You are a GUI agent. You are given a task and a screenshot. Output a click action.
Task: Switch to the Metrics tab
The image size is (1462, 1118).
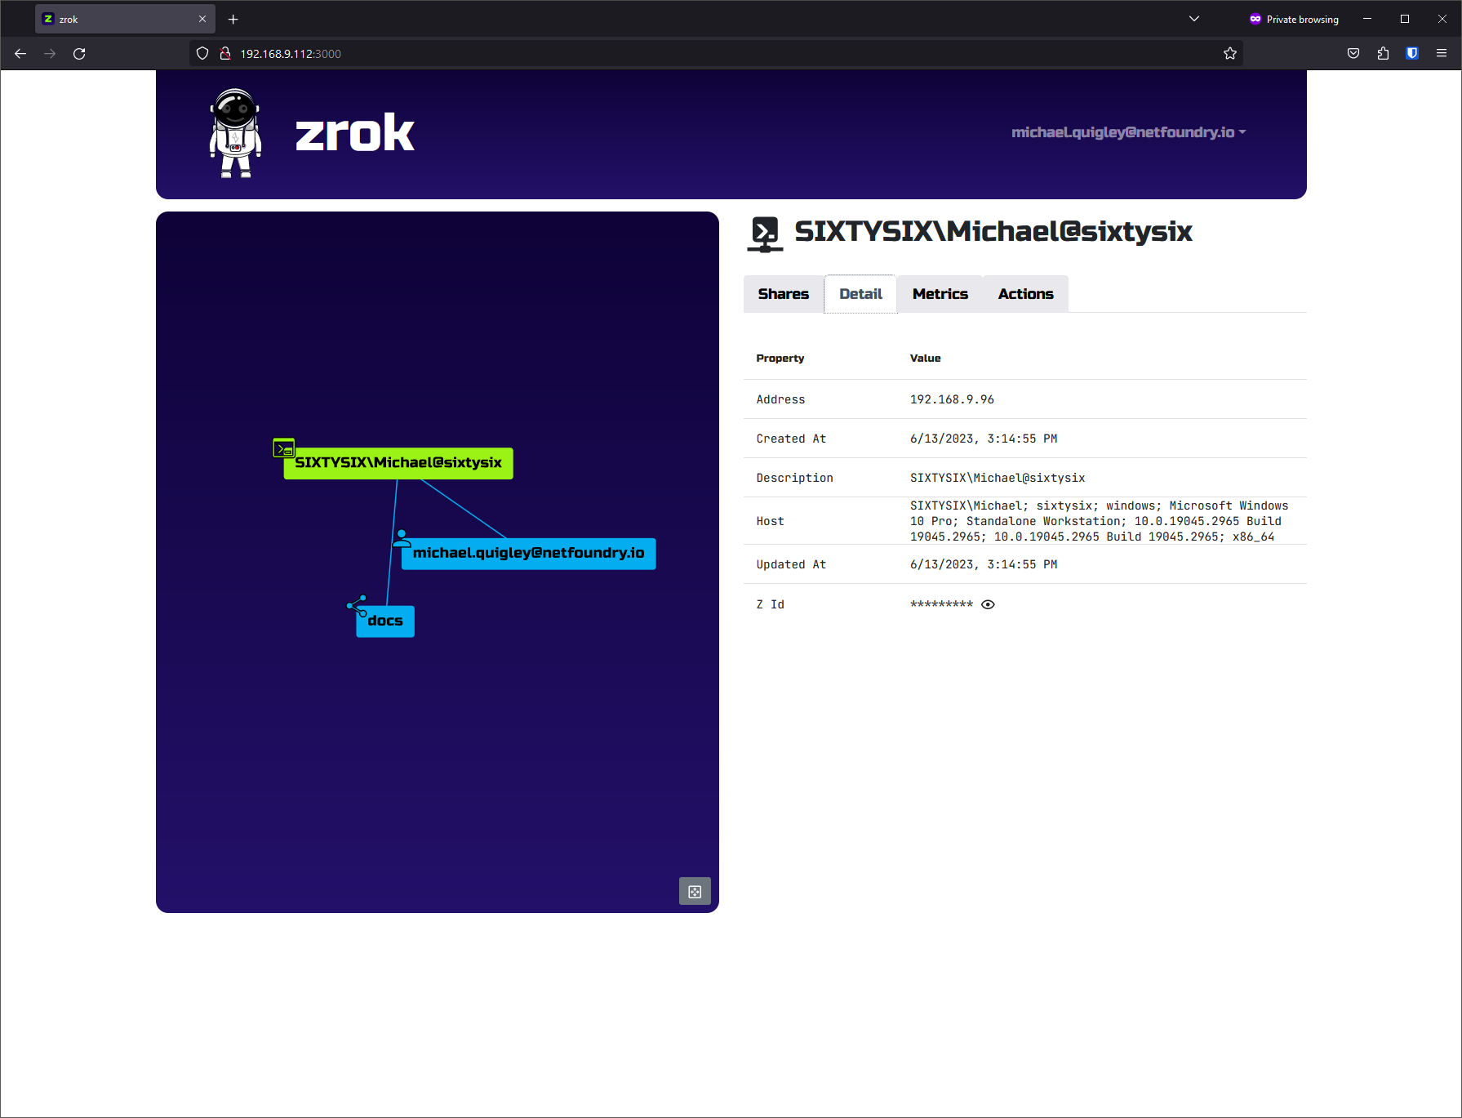[940, 293]
